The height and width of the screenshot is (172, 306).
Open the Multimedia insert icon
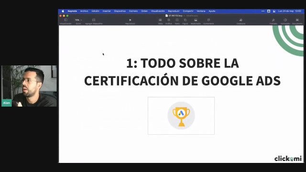click(x=196, y=20)
